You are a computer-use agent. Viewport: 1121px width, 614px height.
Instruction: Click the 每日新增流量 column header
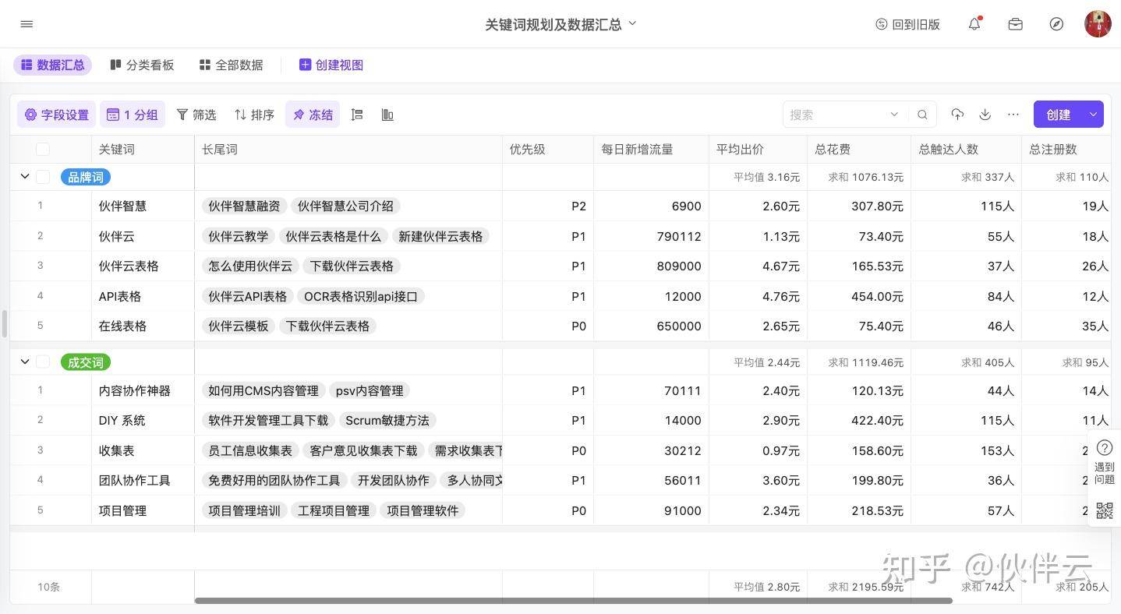click(x=652, y=149)
